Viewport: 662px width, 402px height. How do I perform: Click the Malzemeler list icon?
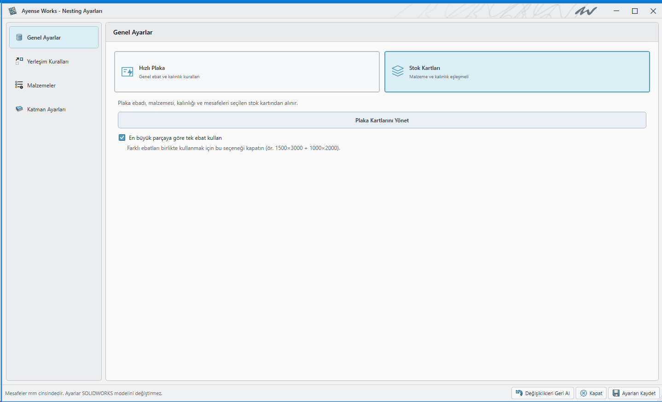coord(19,85)
